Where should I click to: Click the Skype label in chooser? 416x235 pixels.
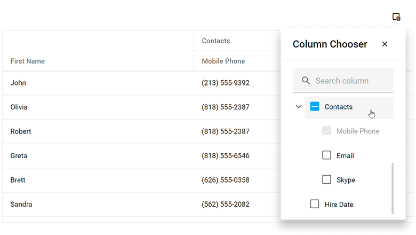346,180
